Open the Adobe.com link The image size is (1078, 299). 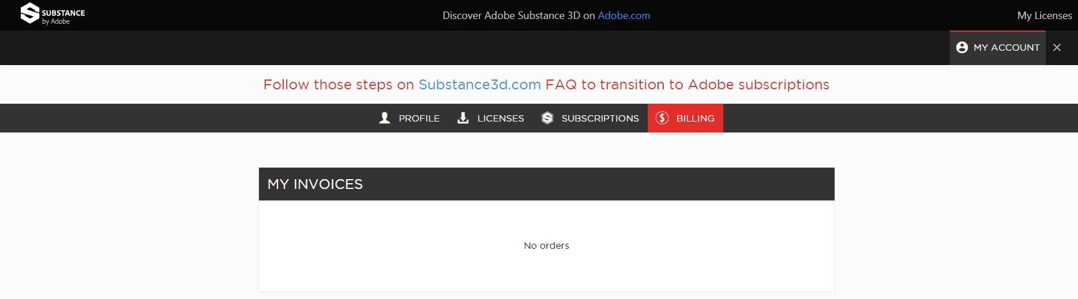pos(623,16)
